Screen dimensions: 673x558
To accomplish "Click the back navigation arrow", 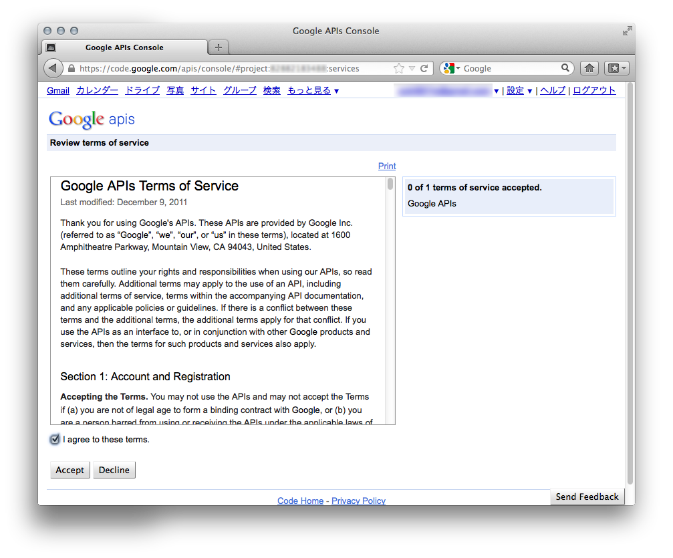I will pyautogui.click(x=53, y=67).
